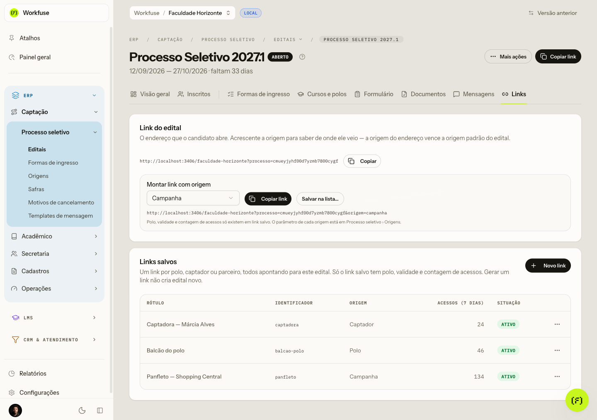Open Documentos tab
This screenshot has height=420, width=597.
[x=423, y=94]
